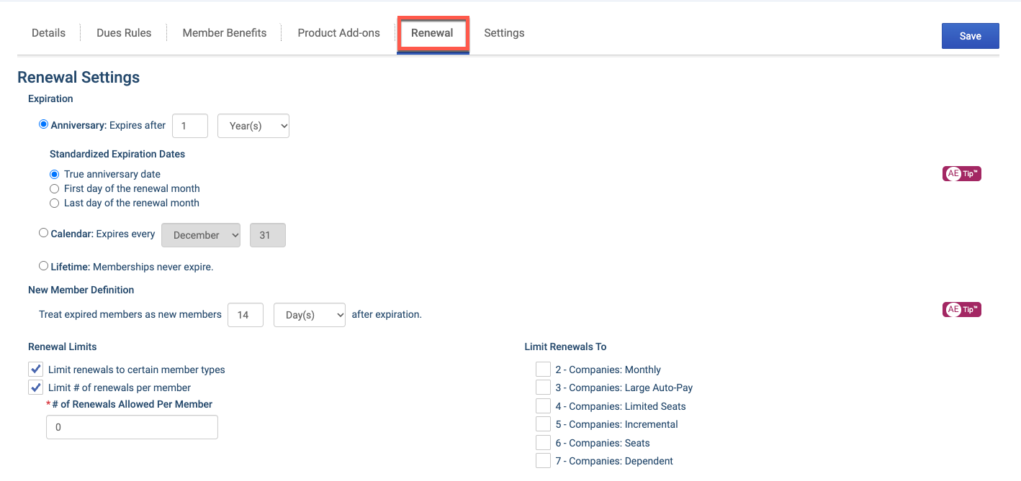Choose True anniversary date option
The height and width of the screenshot is (481, 1021).
(x=54, y=174)
